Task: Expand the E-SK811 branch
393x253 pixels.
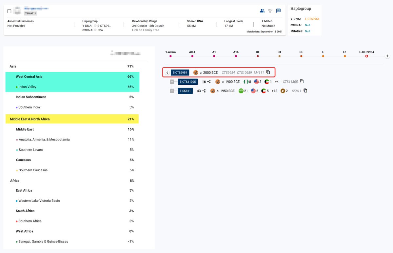Action: pyautogui.click(x=172, y=91)
